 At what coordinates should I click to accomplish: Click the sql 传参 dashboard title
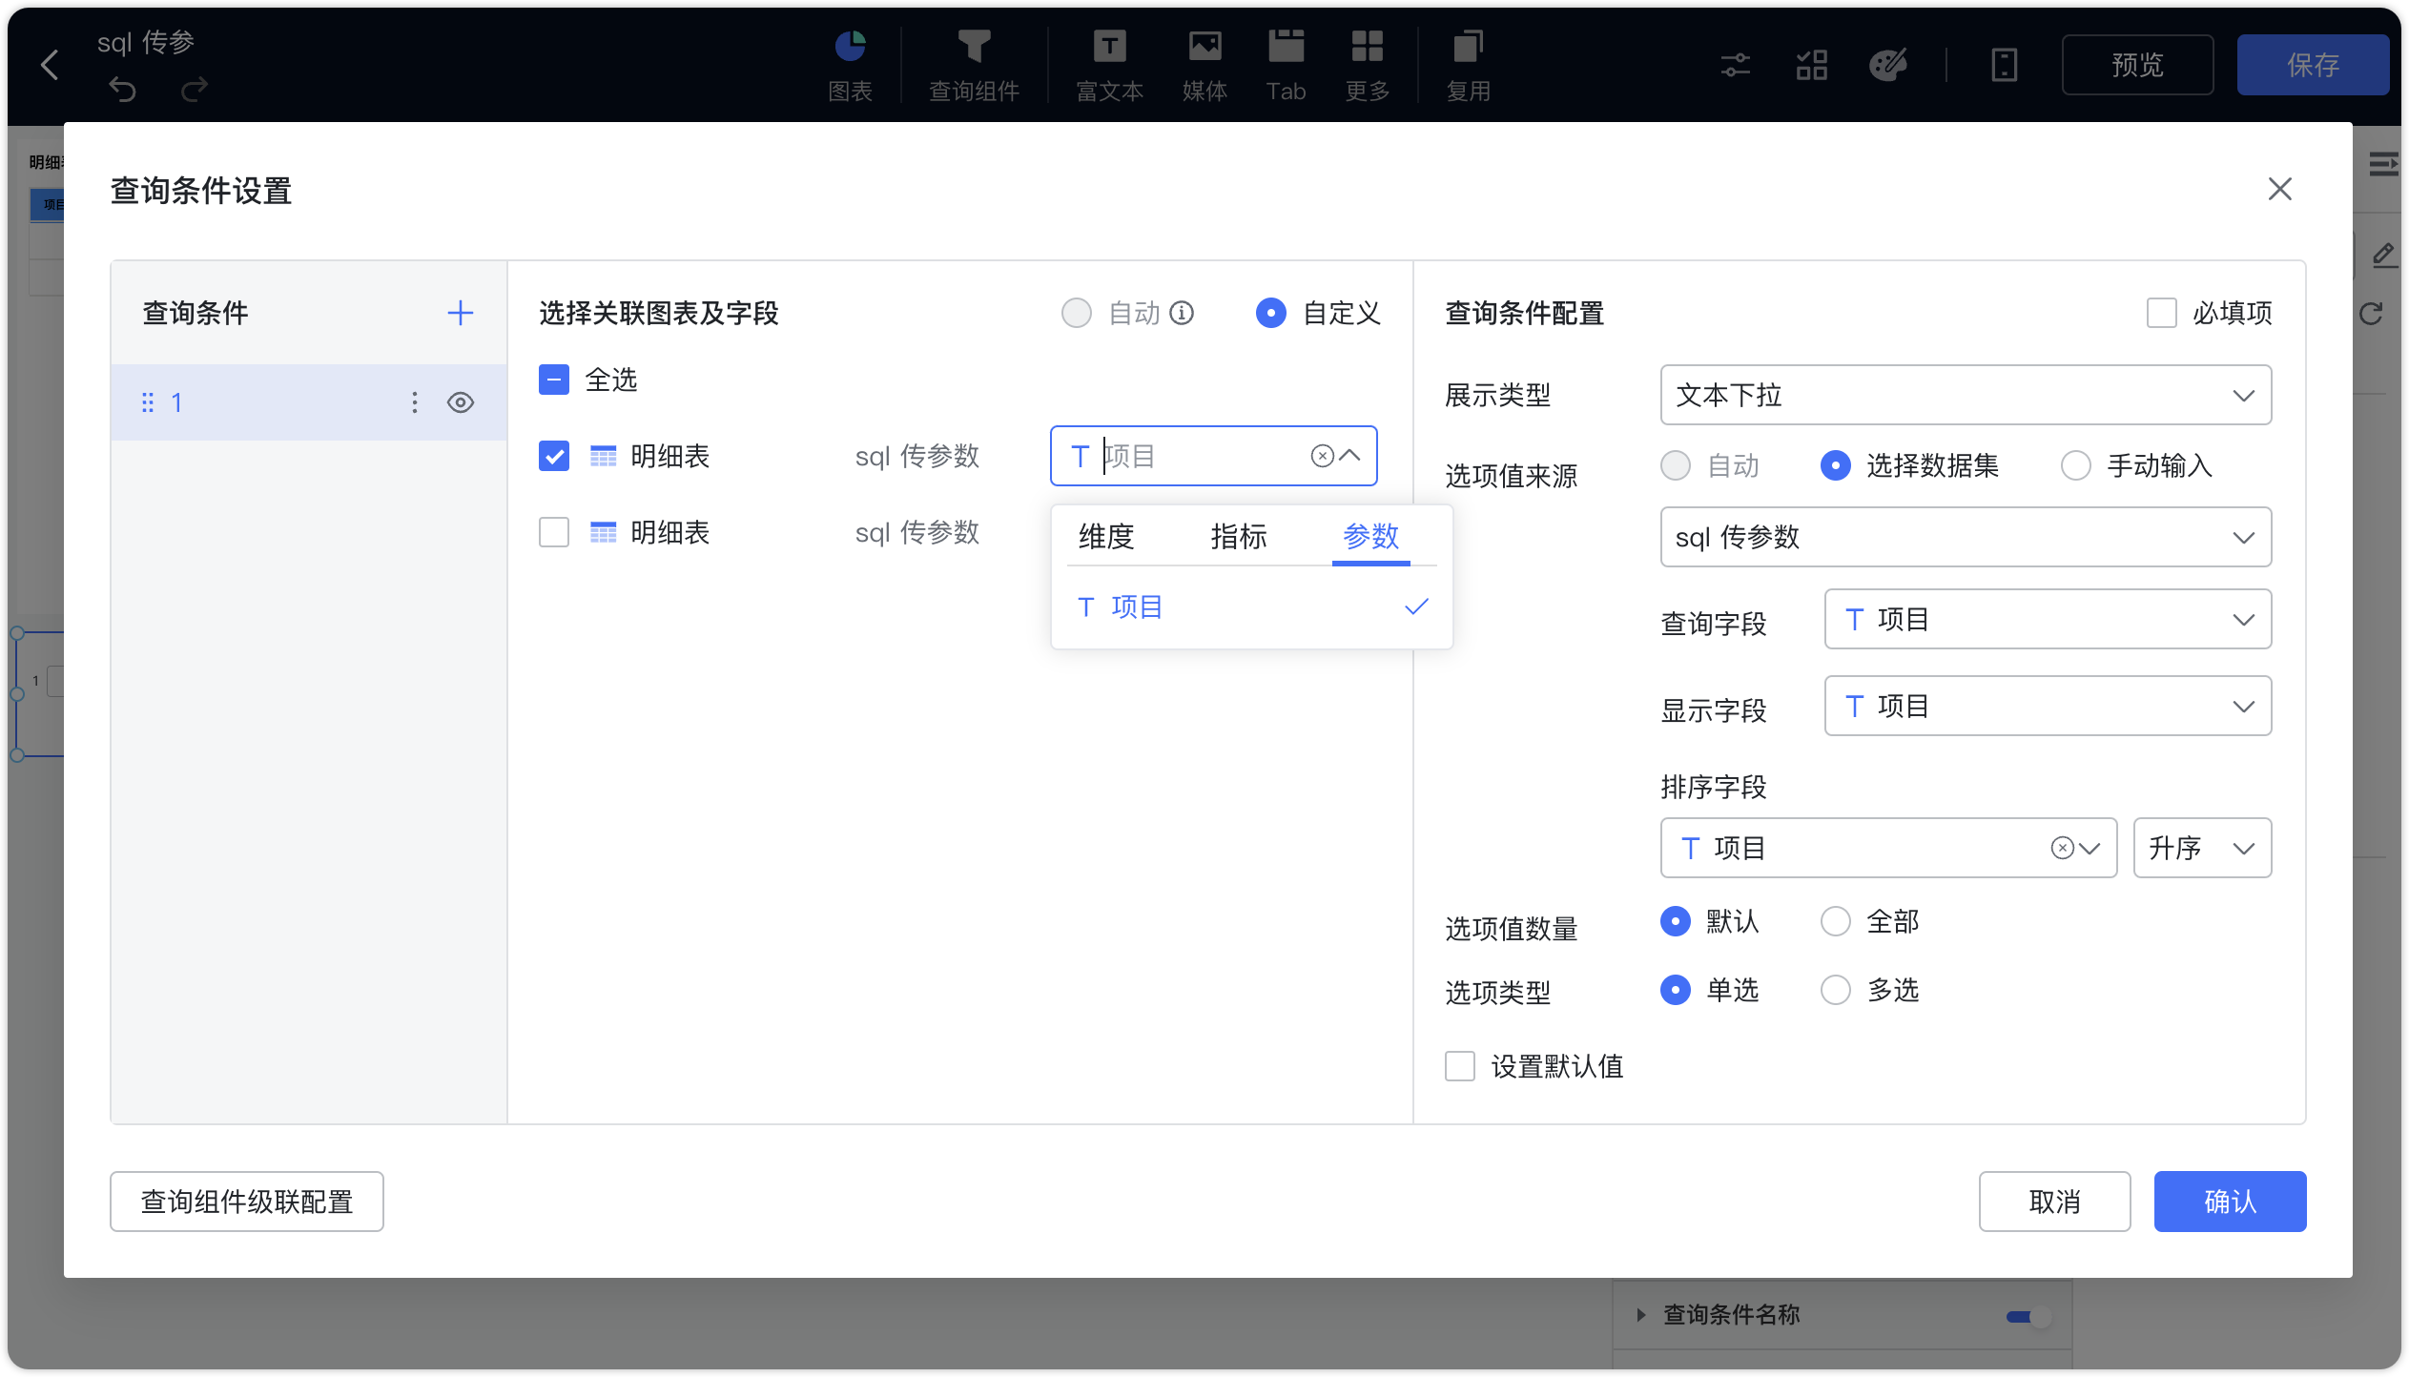tap(146, 42)
